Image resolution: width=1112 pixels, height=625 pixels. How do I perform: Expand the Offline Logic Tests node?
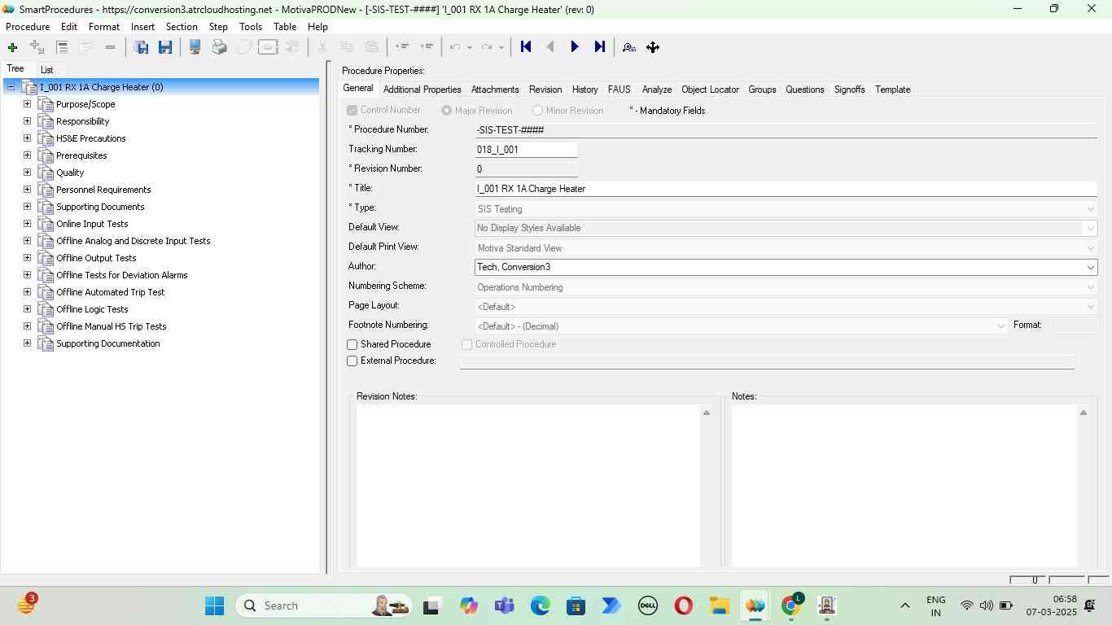pyautogui.click(x=27, y=309)
